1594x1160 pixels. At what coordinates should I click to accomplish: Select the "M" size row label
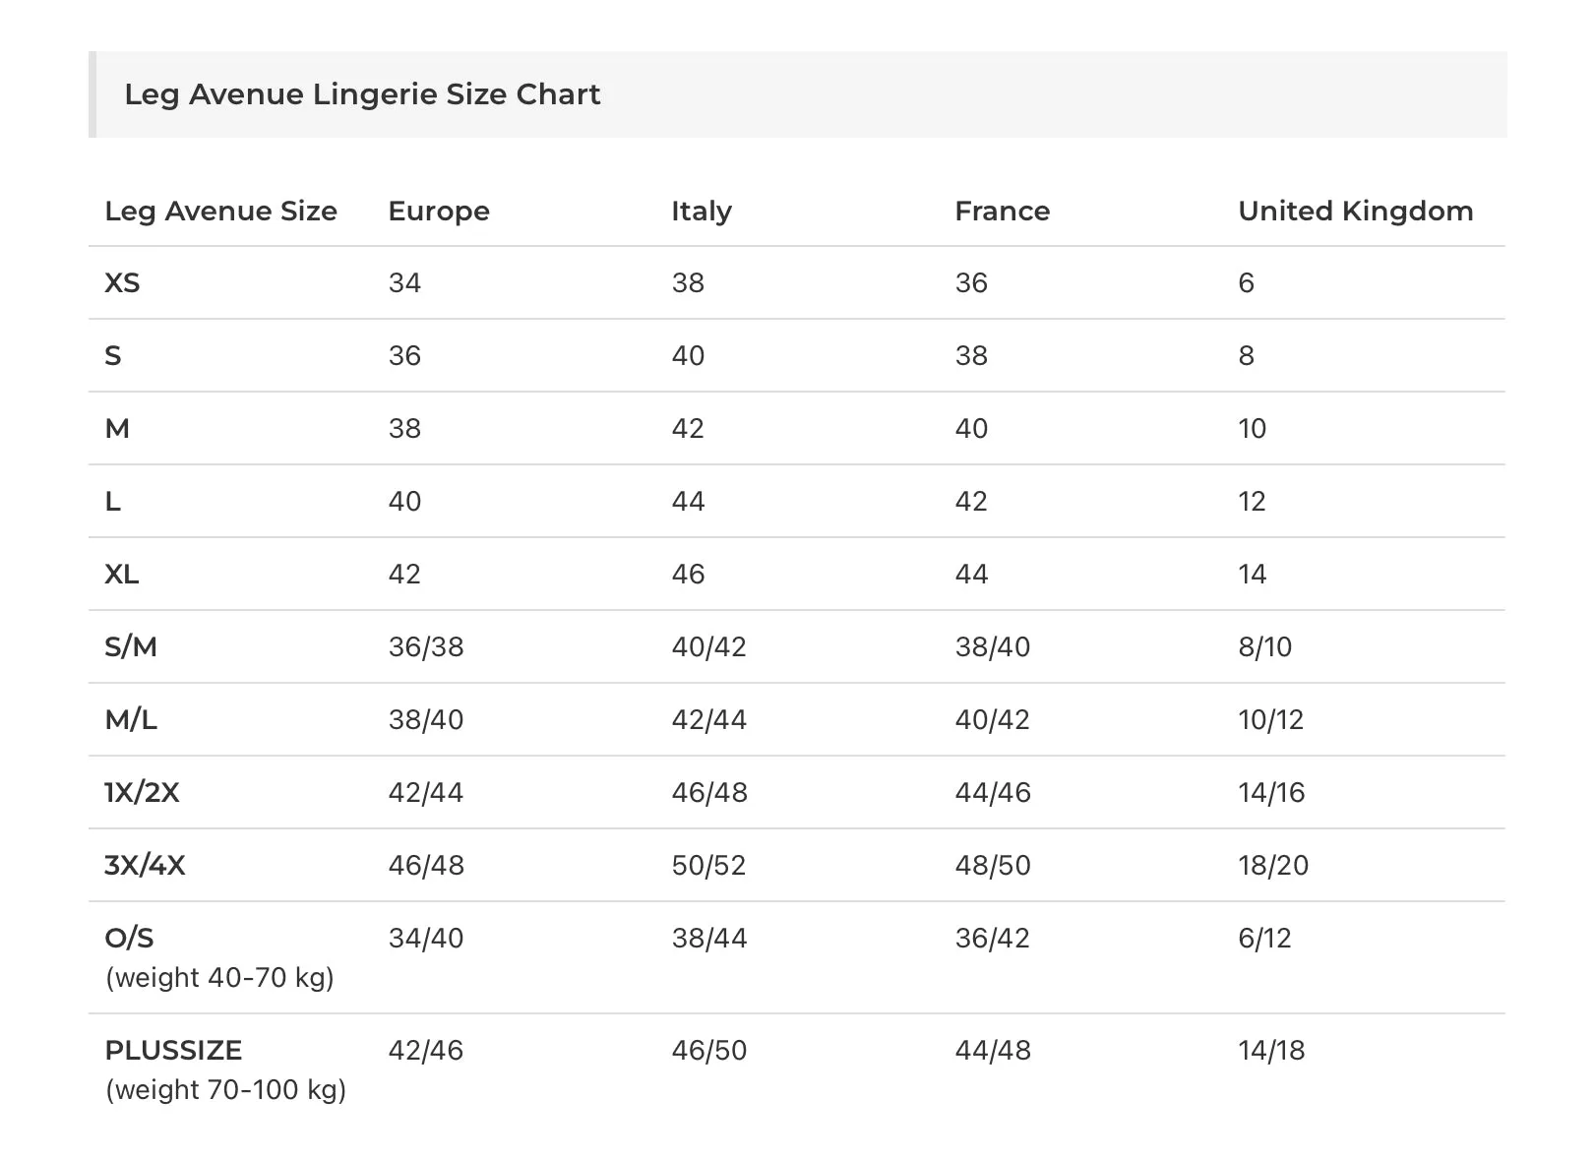pyautogui.click(x=117, y=429)
